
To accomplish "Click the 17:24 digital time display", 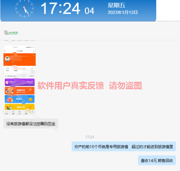I will [x=60, y=9].
